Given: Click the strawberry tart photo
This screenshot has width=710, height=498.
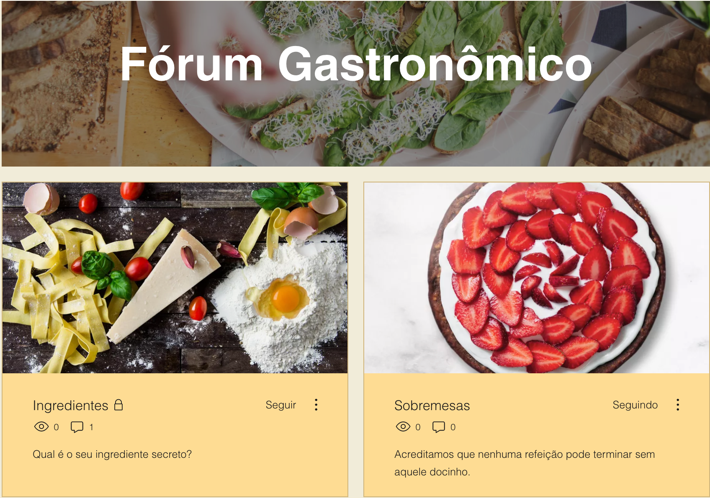Looking at the screenshot, I should (x=537, y=278).
